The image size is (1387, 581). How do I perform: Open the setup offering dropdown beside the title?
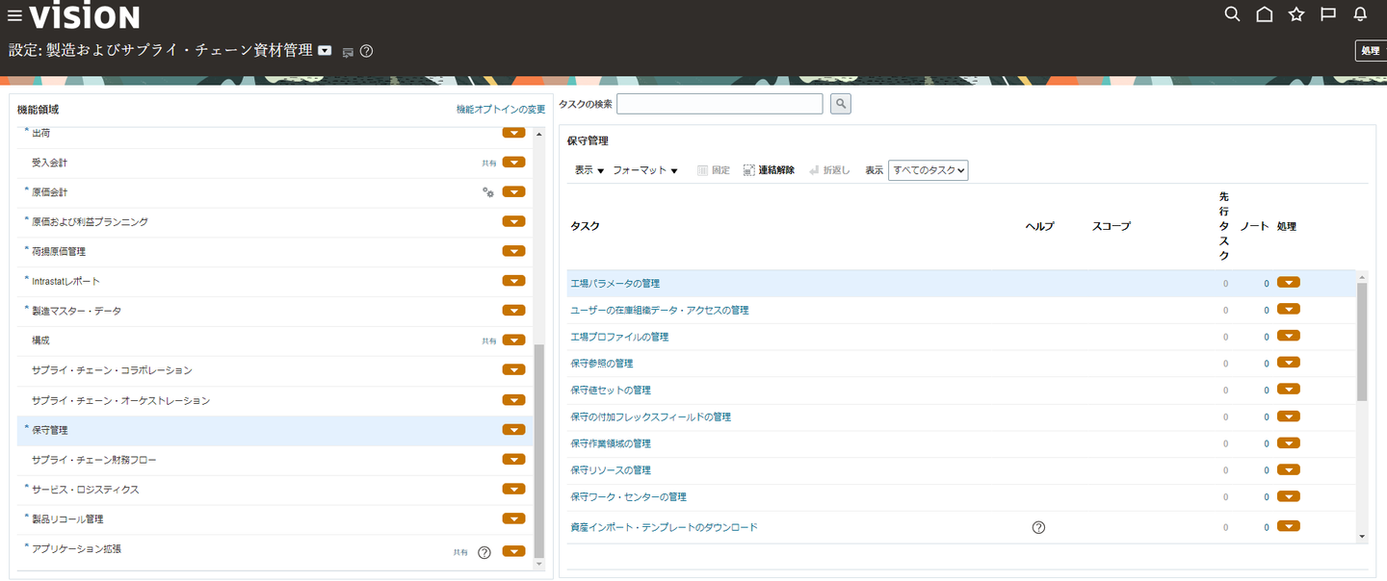coord(326,51)
